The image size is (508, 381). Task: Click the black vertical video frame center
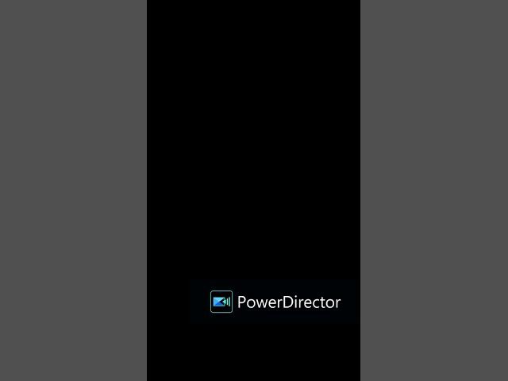253,190
